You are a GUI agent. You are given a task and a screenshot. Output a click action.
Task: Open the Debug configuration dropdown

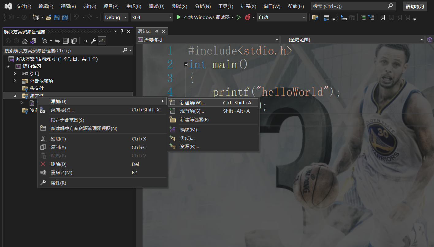point(116,17)
